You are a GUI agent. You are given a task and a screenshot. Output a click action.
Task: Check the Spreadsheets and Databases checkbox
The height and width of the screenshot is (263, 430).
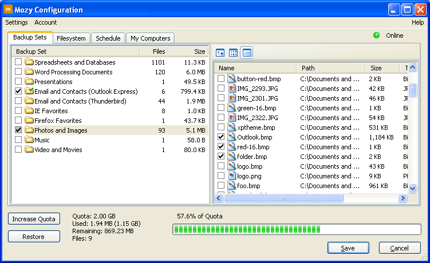click(x=19, y=62)
